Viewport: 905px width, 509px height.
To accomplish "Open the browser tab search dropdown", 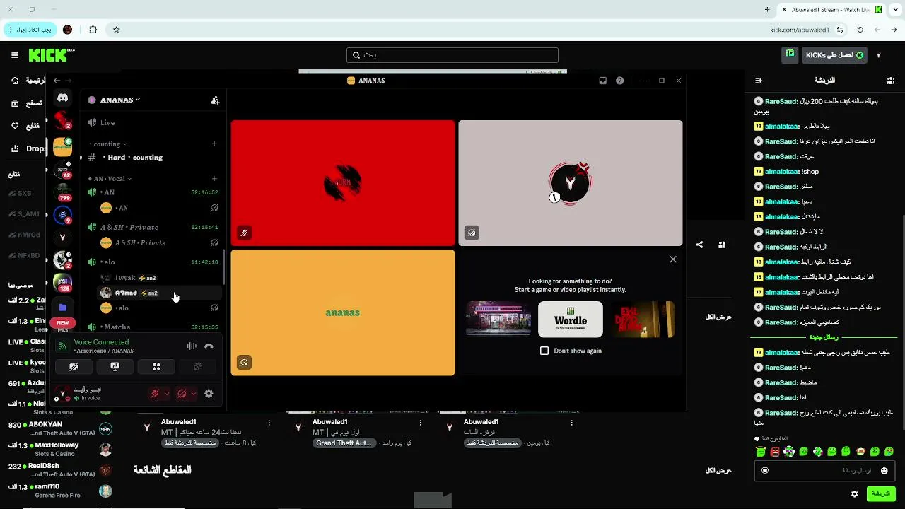I will [x=894, y=10].
